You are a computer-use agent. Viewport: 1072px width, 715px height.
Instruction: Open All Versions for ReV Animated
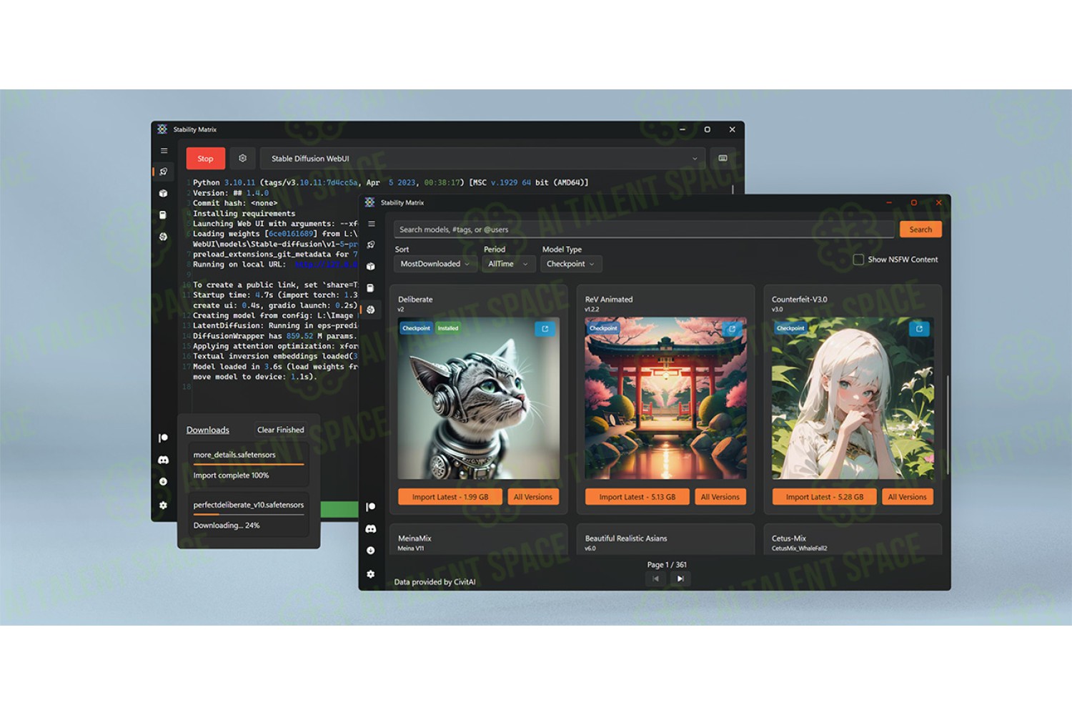[720, 497]
